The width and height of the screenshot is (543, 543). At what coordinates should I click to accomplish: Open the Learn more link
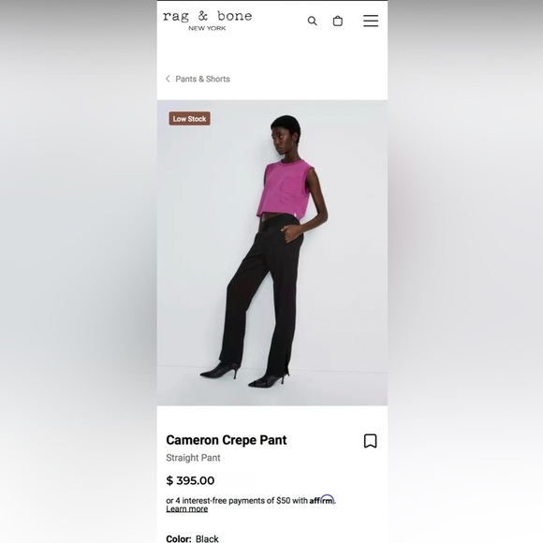[x=187, y=508]
